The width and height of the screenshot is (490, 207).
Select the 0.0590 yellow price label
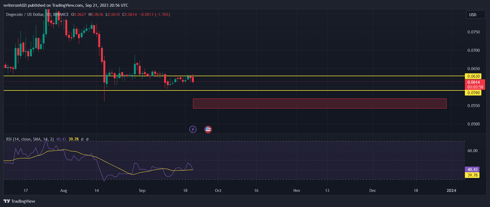pyautogui.click(x=473, y=93)
